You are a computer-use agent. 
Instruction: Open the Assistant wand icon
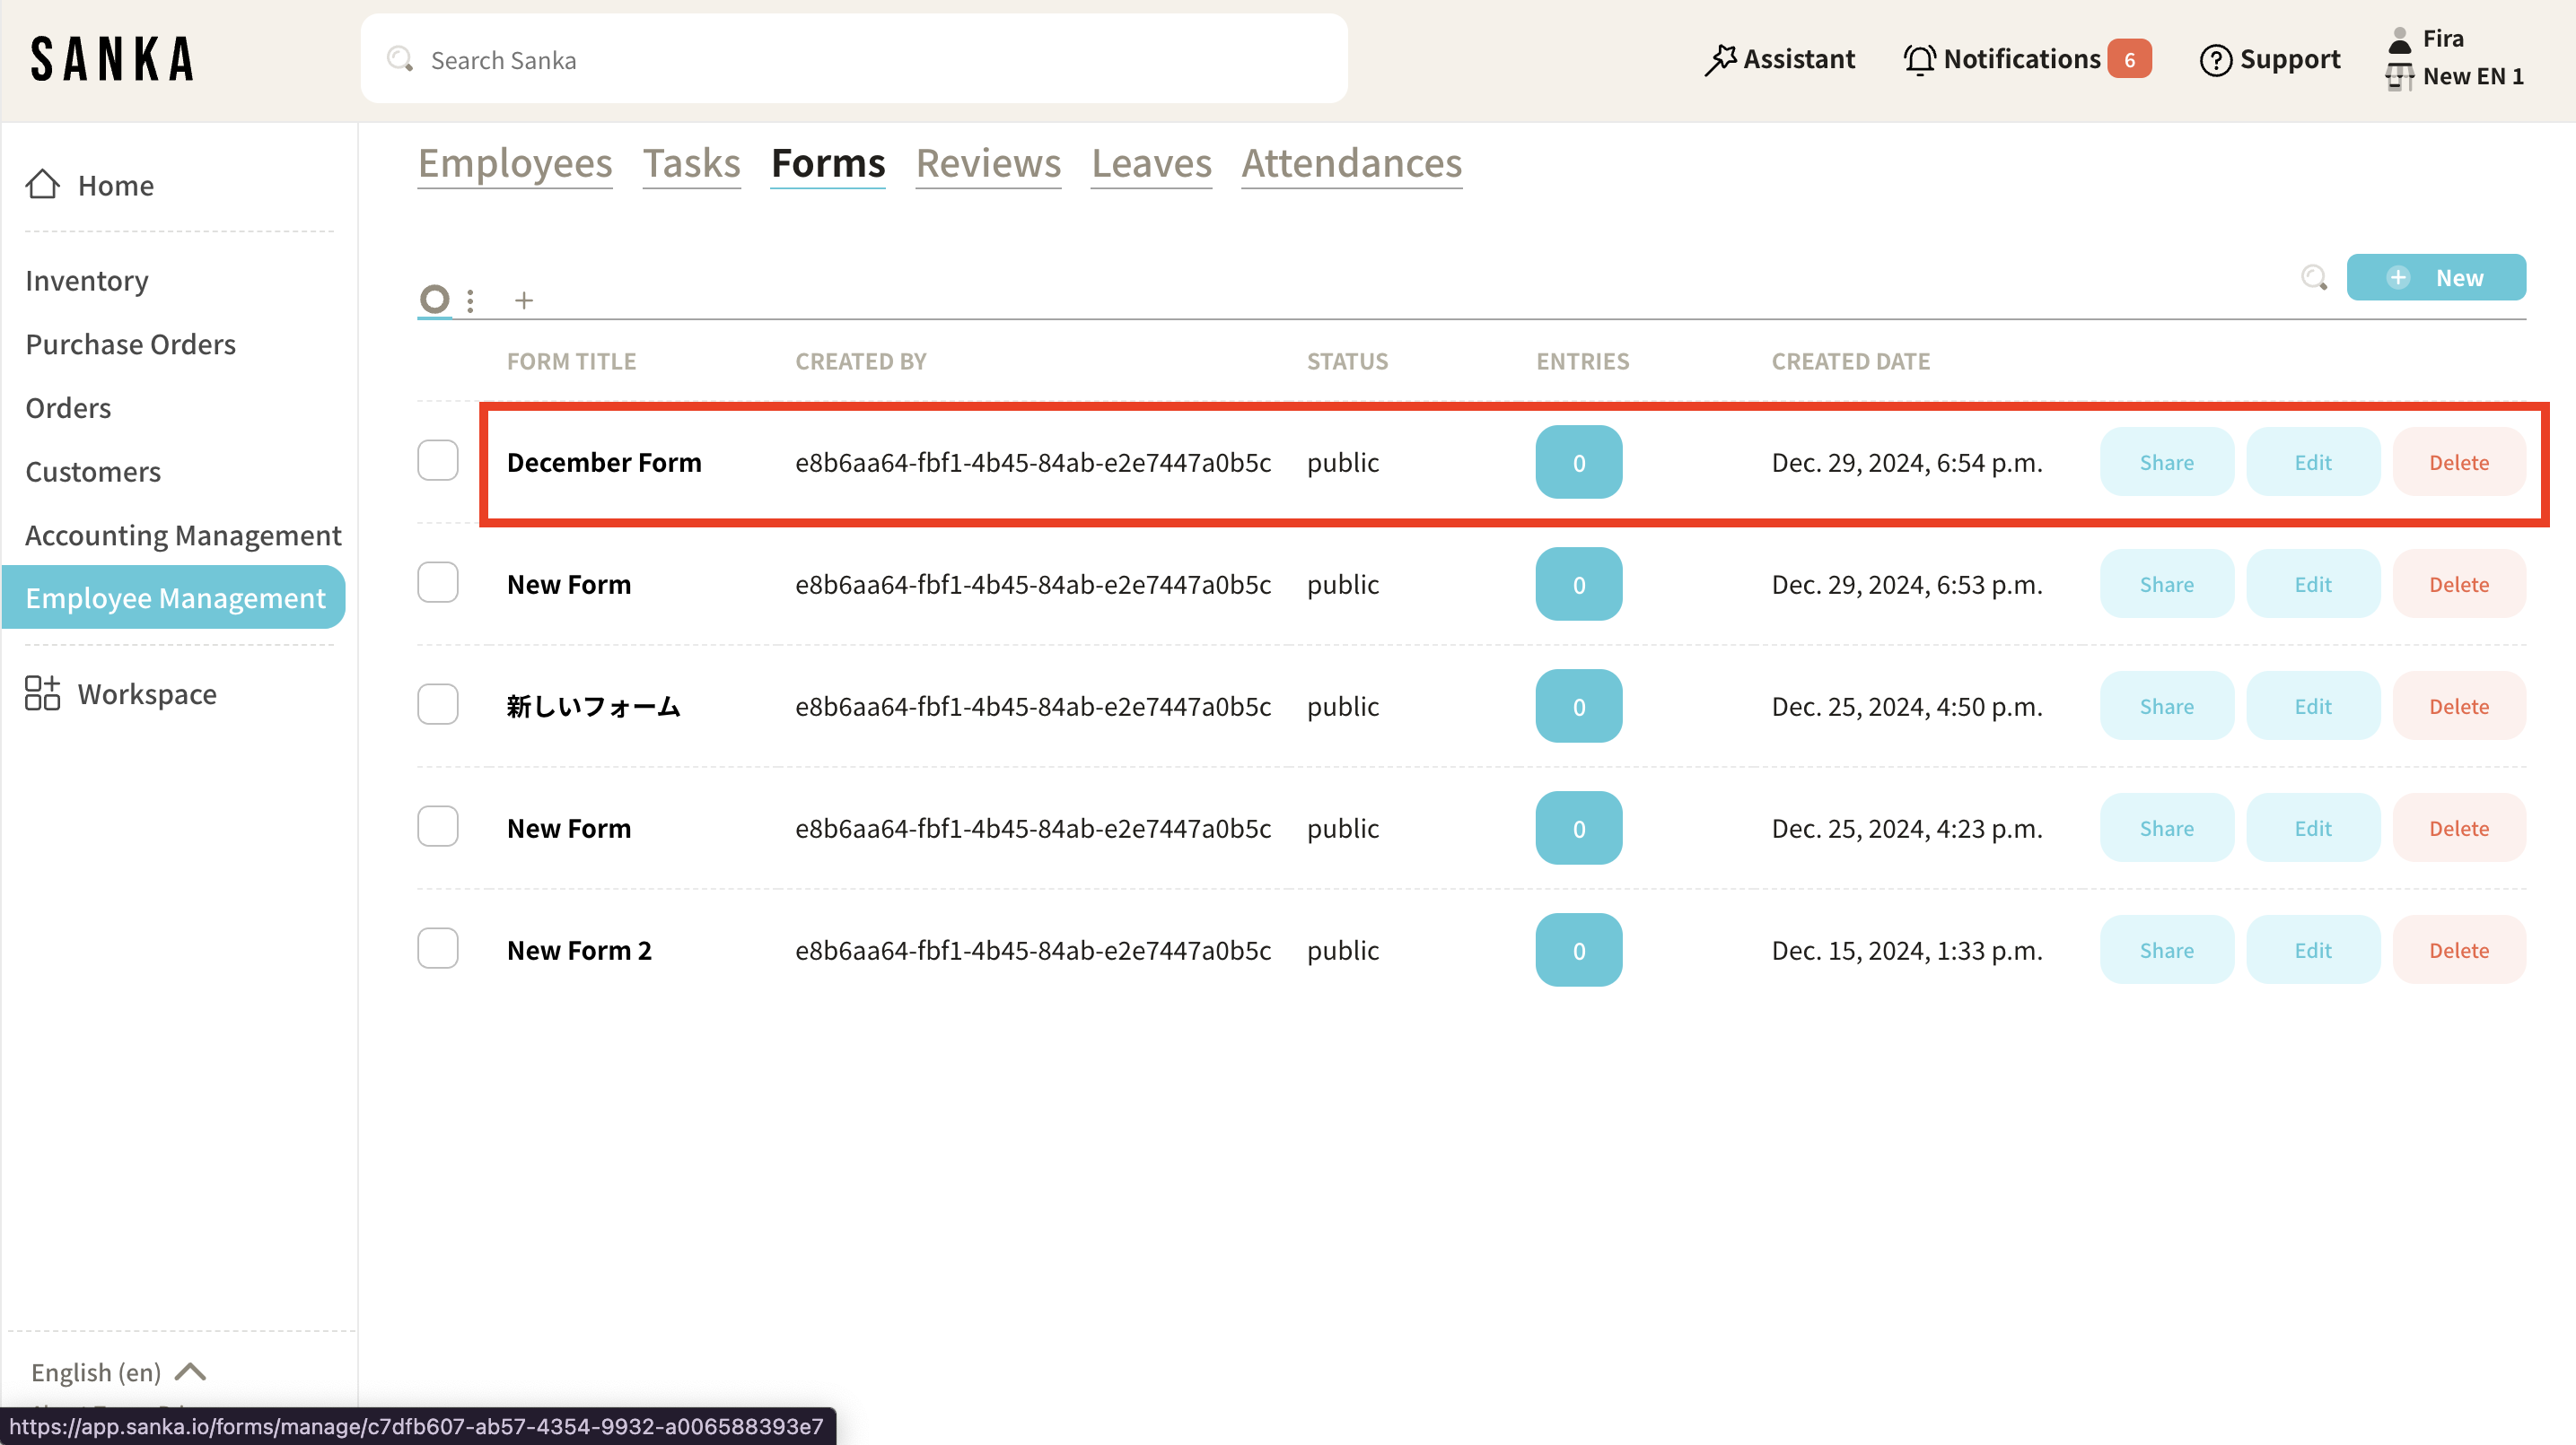coord(1720,60)
